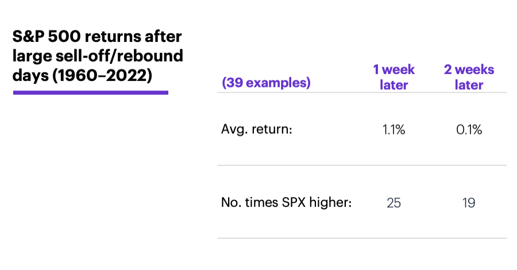
Task: Click the value 25 under 1 week later
Action: [x=393, y=203]
